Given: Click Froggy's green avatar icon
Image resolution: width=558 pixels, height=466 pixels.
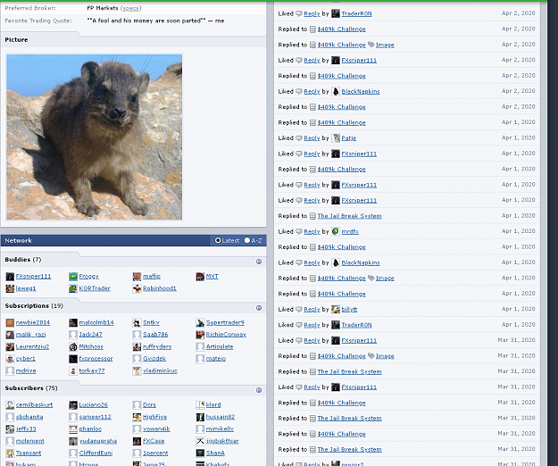Looking at the screenshot, I should pos(73,277).
